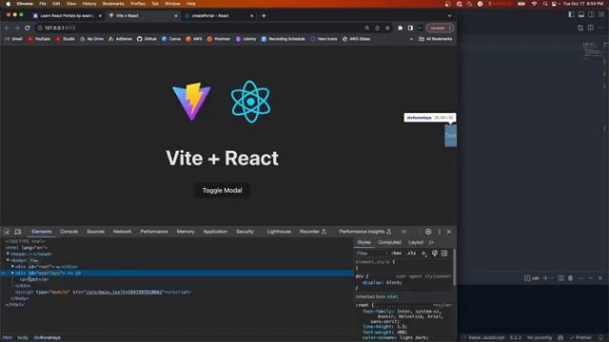609x342 pixels.
Task: Open Gmail bookmark
Action: point(13,39)
